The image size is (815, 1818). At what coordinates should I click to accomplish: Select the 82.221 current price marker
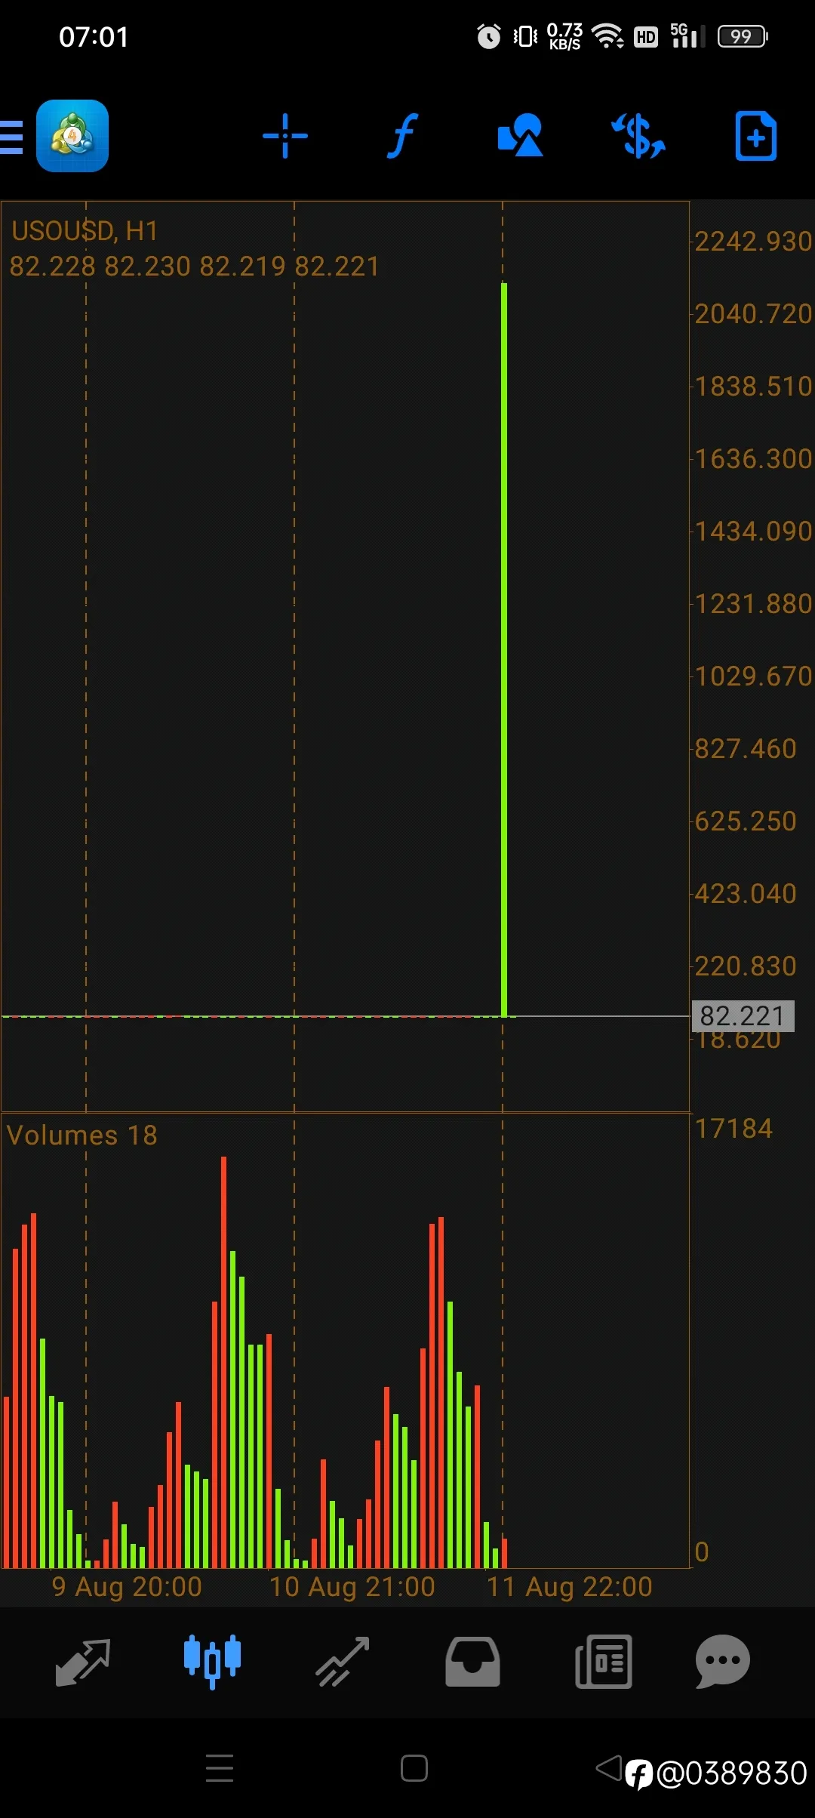pos(743,1016)
